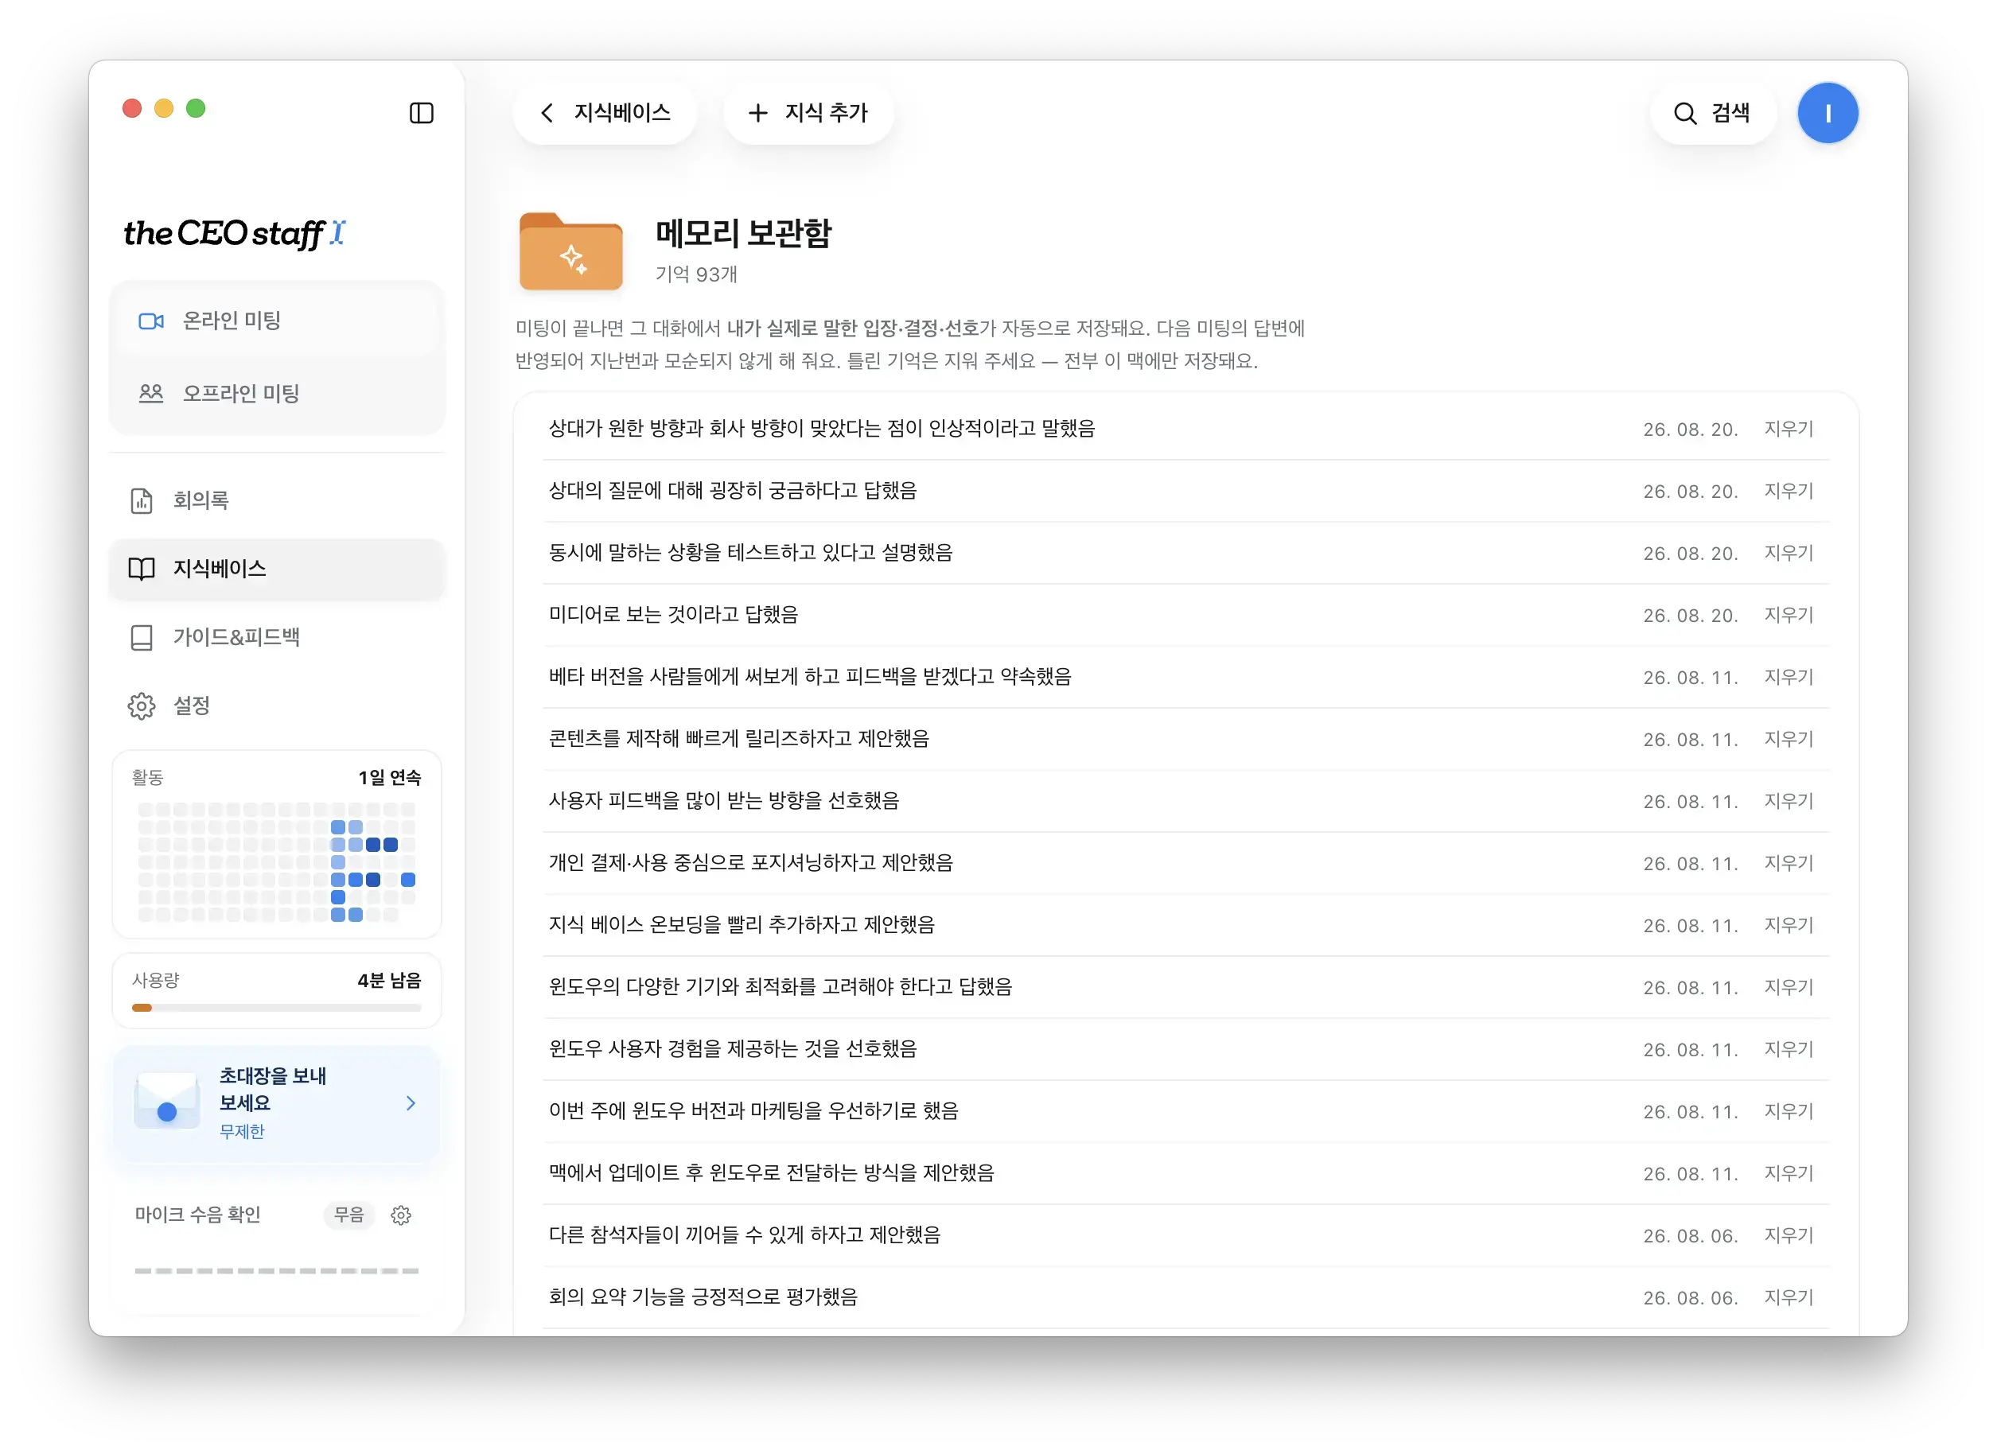Click 지우기 for '베타 버전을 사람들에게' row
The height and width of the screenshot is (1454, 1997).
point(1789,678)
